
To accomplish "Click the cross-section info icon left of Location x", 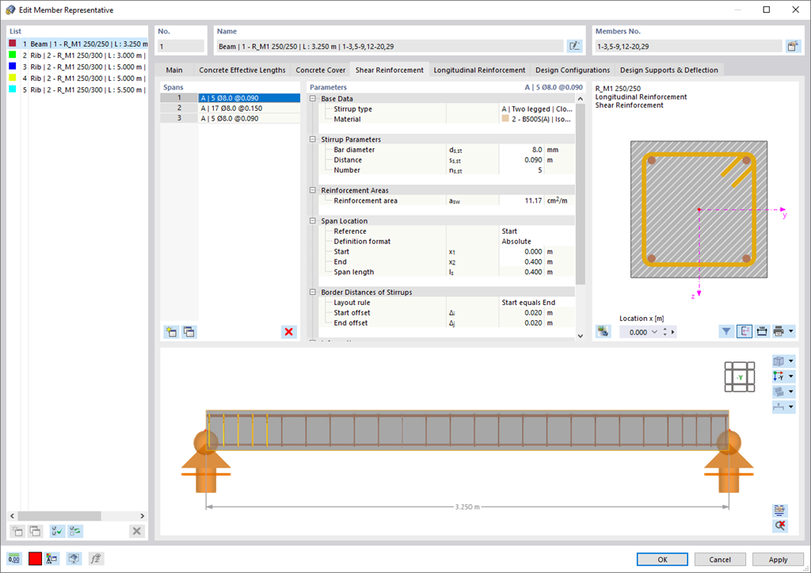I will tap(603, 331).
